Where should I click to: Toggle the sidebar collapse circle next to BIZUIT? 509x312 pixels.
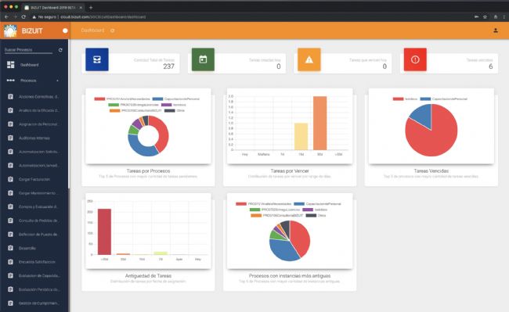(65, 30)
